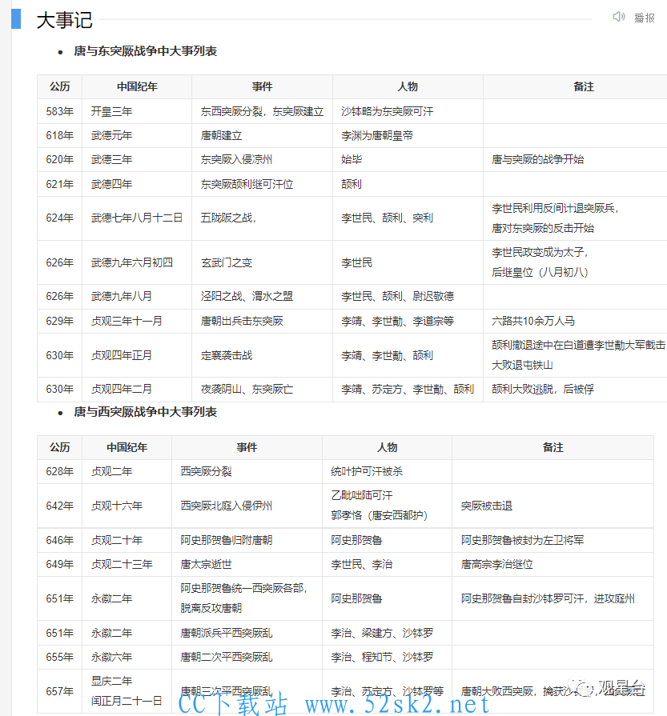Screen dimensions: 667x716
Task: Click the 武德元年 cell
Action: coord(137,136)
